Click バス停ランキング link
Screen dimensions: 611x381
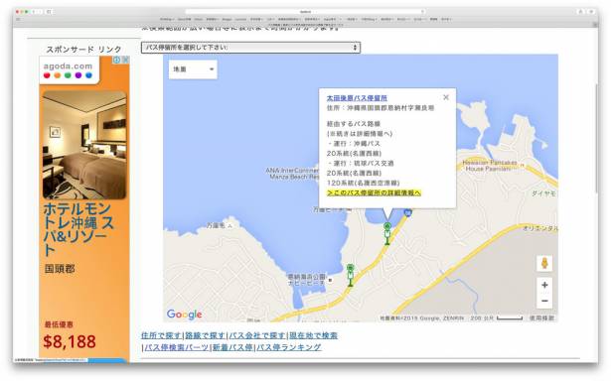tap(289, 347)
